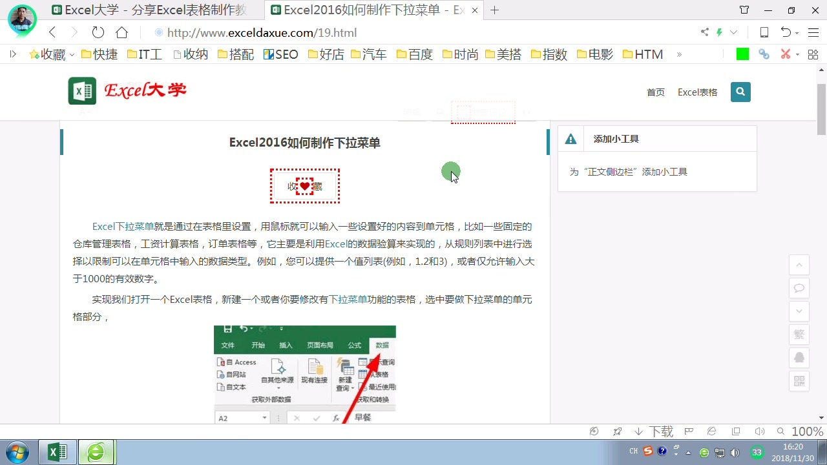827x465 pixels.
Task: Open the 360 browser taskbar icon
Action: (96, 452)
